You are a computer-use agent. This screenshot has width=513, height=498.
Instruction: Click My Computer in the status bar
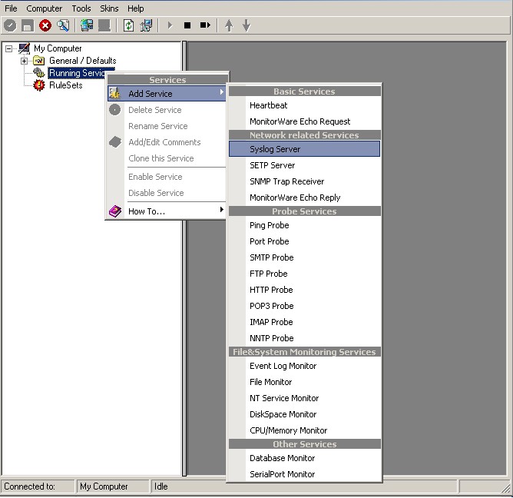point(104,486)
